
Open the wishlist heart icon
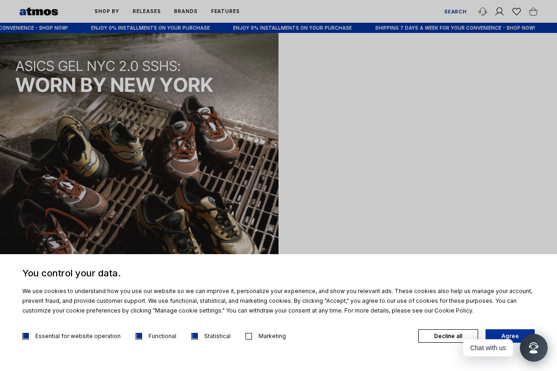coord(517,12)
